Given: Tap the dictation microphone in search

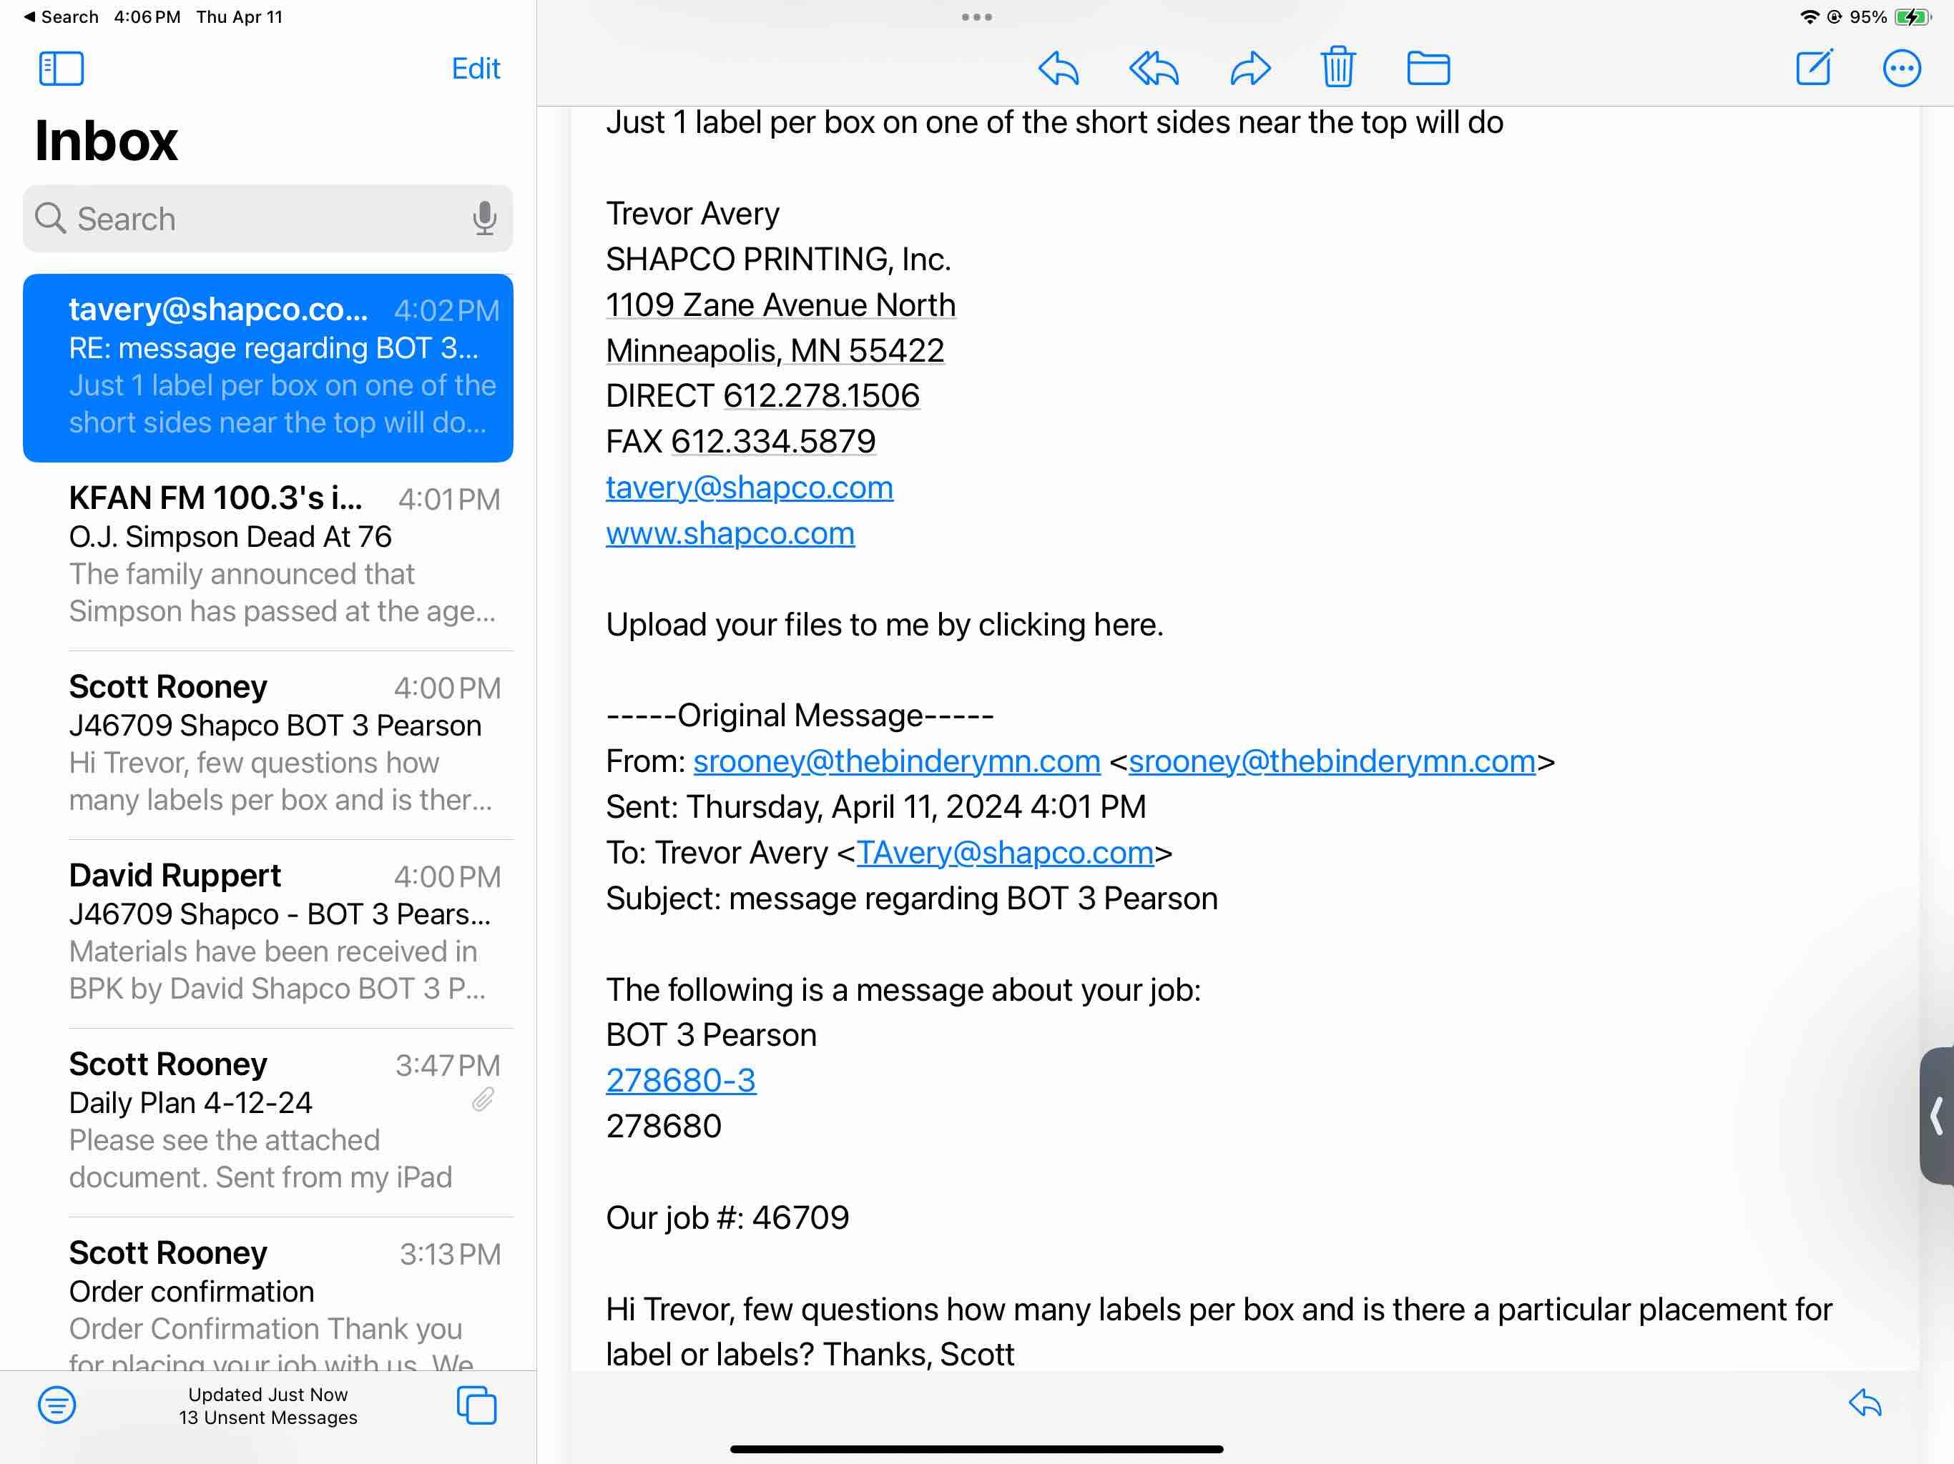Looking at the screenshot, I should tap(484, 218).
